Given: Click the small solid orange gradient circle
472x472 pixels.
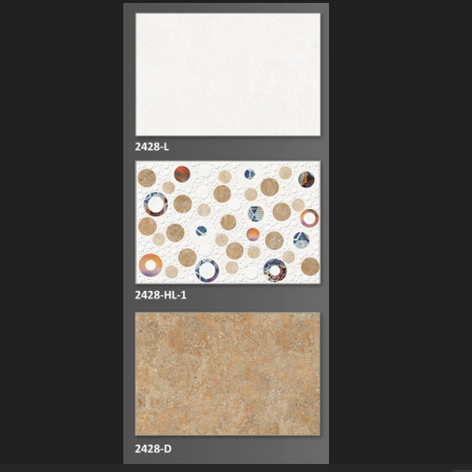Looking at the screenshot, I should click(252, 234).
